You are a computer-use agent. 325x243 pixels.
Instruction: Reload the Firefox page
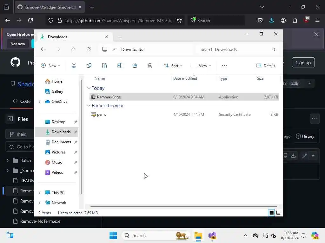[x=30, y=20]
